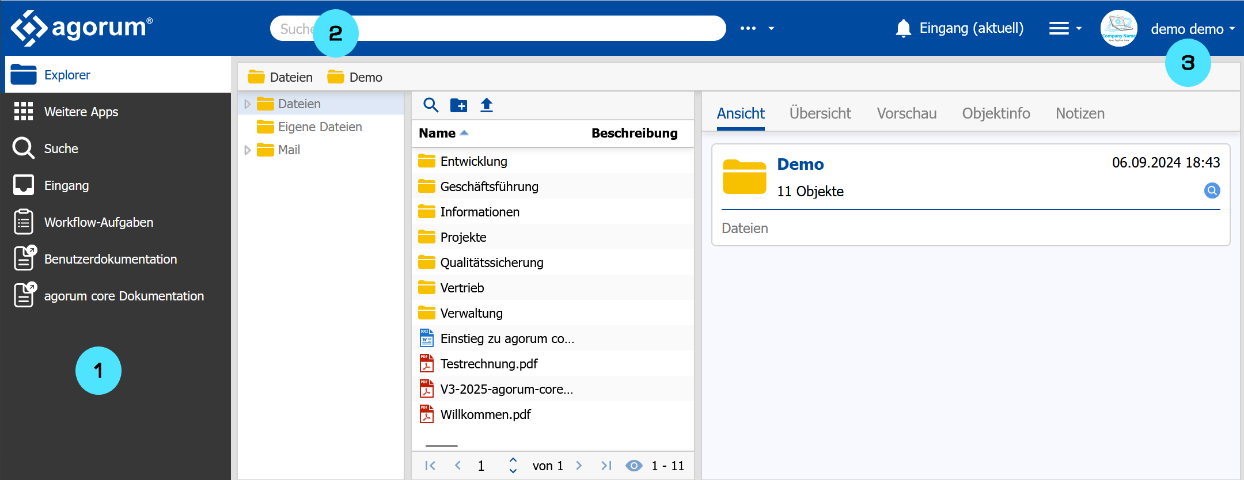Viewport: 1244px width, 480px height.
Task: Open the Informationen folder
Action: point(553,212)
